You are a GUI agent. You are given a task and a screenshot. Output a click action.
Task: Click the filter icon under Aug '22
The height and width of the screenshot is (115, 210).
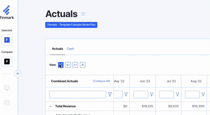(x=203, y=94)
